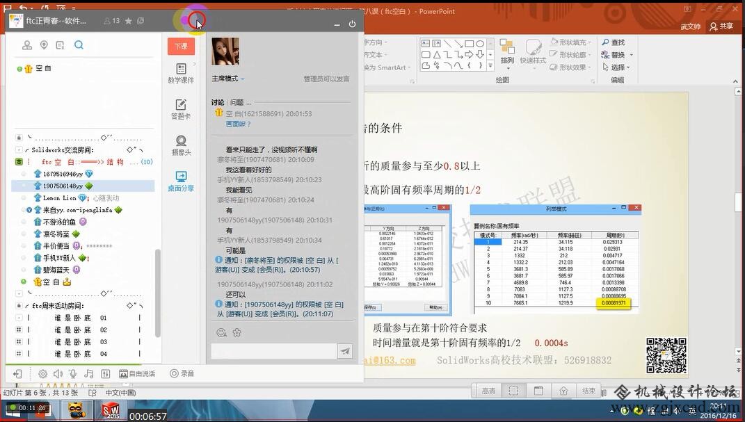Click the music note icon in YY

click(x=89, y=374)
